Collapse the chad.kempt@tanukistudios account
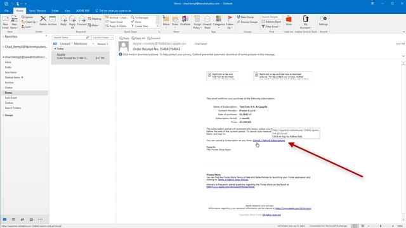406x228 pixels. [x=3, y=57]
